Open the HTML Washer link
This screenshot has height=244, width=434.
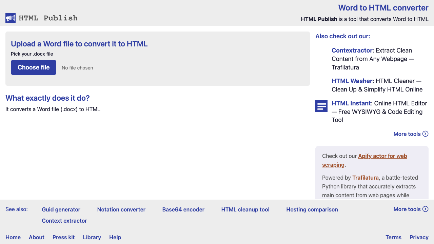click(x=352, y=81)
